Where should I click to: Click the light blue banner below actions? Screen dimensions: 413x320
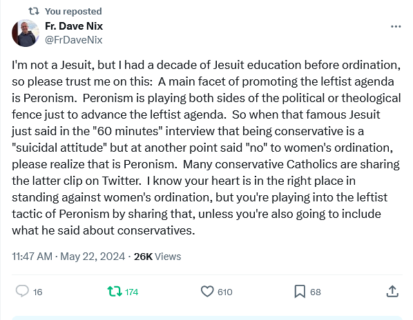click(207, 318)
